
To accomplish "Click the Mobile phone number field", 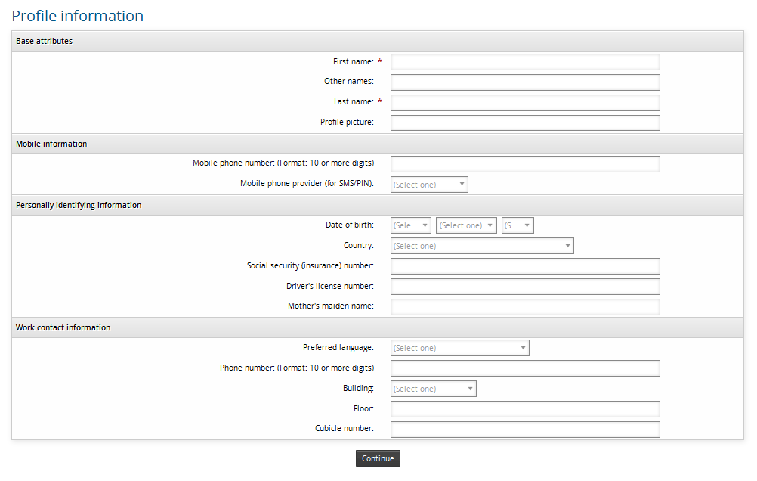I will pos(525,163).
